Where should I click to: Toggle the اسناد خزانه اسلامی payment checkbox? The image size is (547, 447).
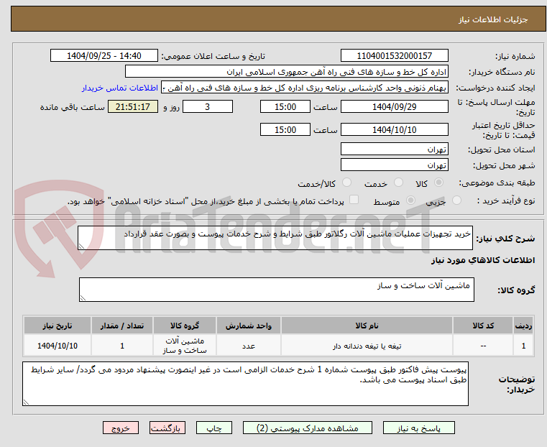pyautogui.click(x=354, y=200)
